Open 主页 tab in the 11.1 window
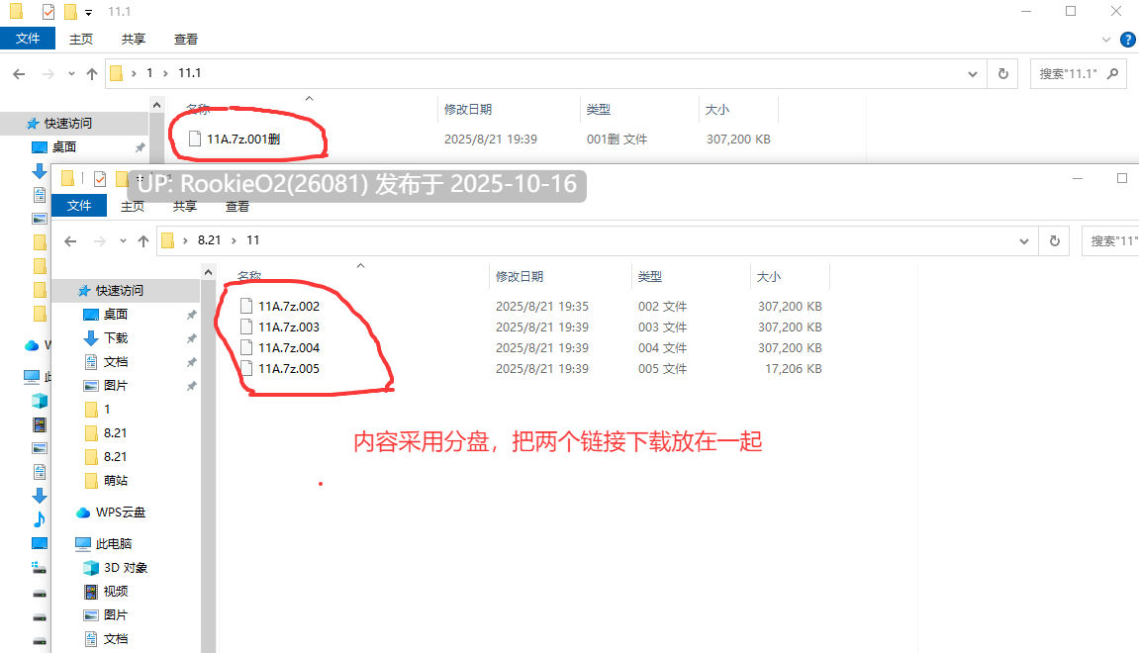The image size is (1139, 653). pyautogui.click(x=80, y=40)
